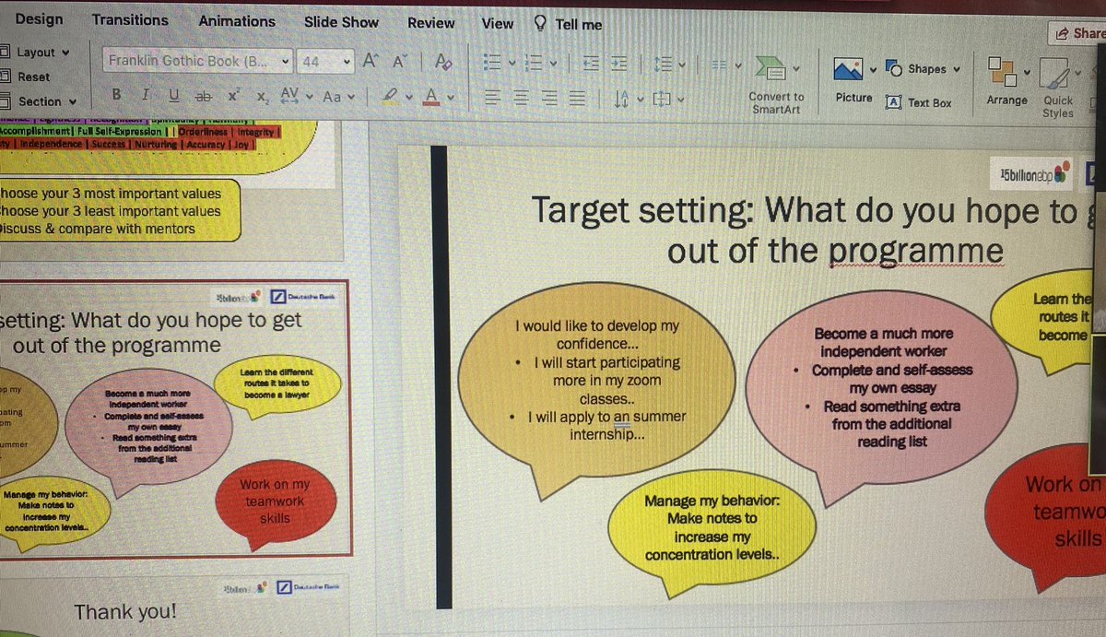Apply the yellow text highlight color
1106x637 pixels.
click(389, 96)
